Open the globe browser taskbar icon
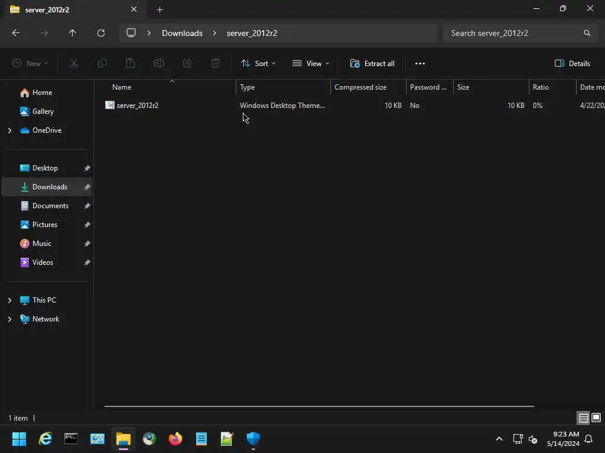The width and height of the screenshot is (605, 453). tap(149, 439)
